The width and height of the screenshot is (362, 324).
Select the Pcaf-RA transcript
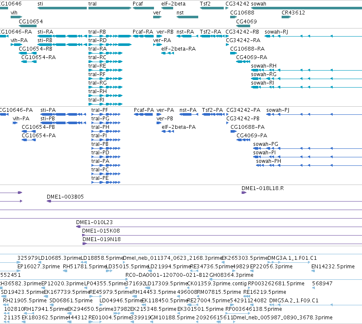click(x=143, y=36)
